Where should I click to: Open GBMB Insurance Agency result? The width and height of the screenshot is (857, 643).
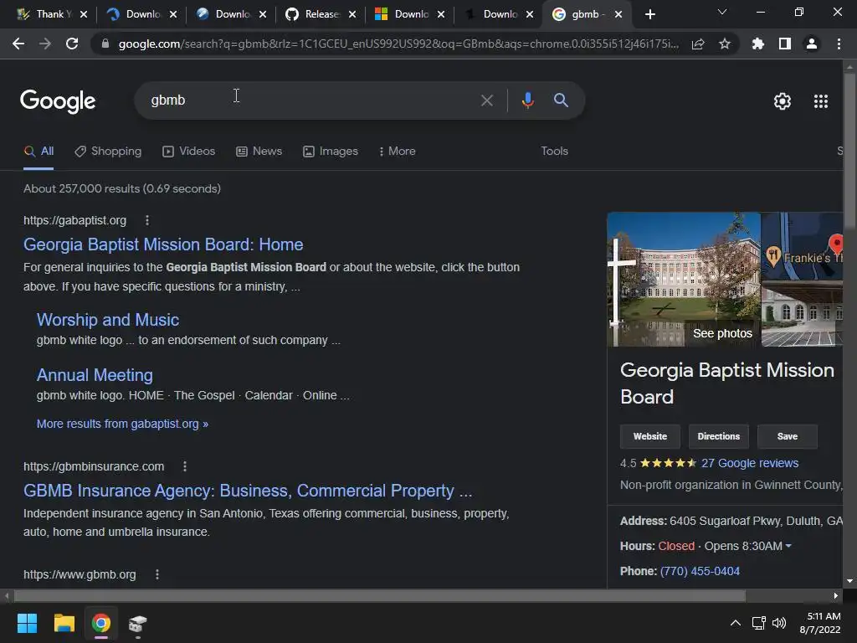click(x=248, y=491)
